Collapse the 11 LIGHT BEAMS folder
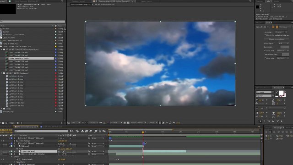The height and width of the screenshot is (165, 293). click(x=2, y=73)
